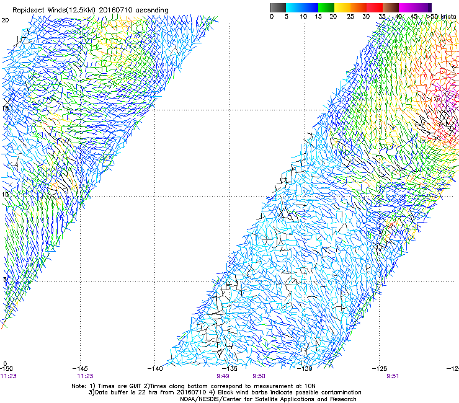459x403 pixels.
Task: Click the magenta 40-45 knots legend color
Action: click(x=407, y=7)
